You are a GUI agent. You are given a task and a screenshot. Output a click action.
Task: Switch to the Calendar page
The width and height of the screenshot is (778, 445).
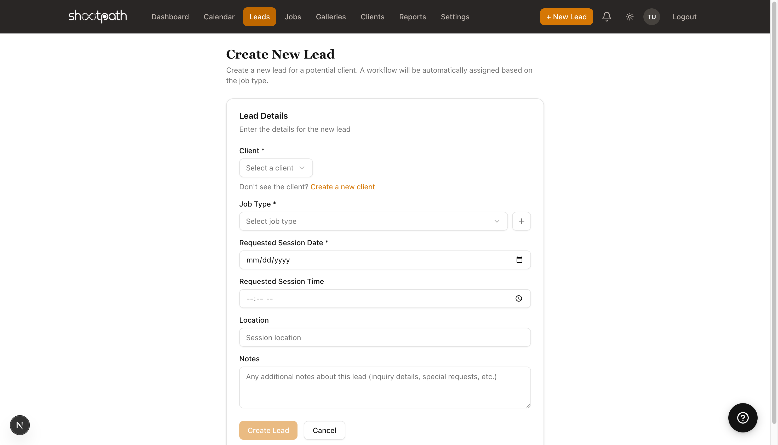tap(219, 17)
